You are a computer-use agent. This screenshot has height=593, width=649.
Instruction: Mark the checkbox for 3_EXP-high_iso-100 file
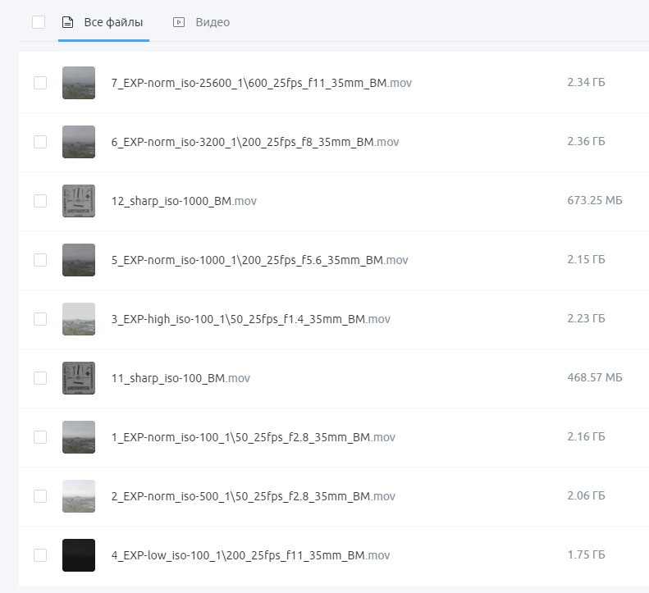click(x=40, y=319)
